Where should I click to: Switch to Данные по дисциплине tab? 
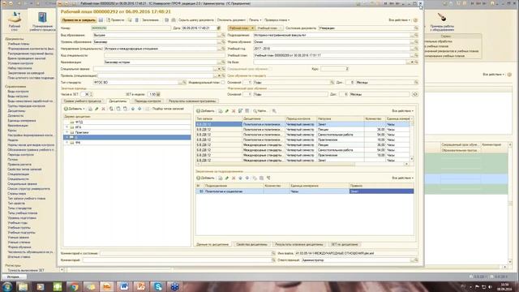pos(212,244)
